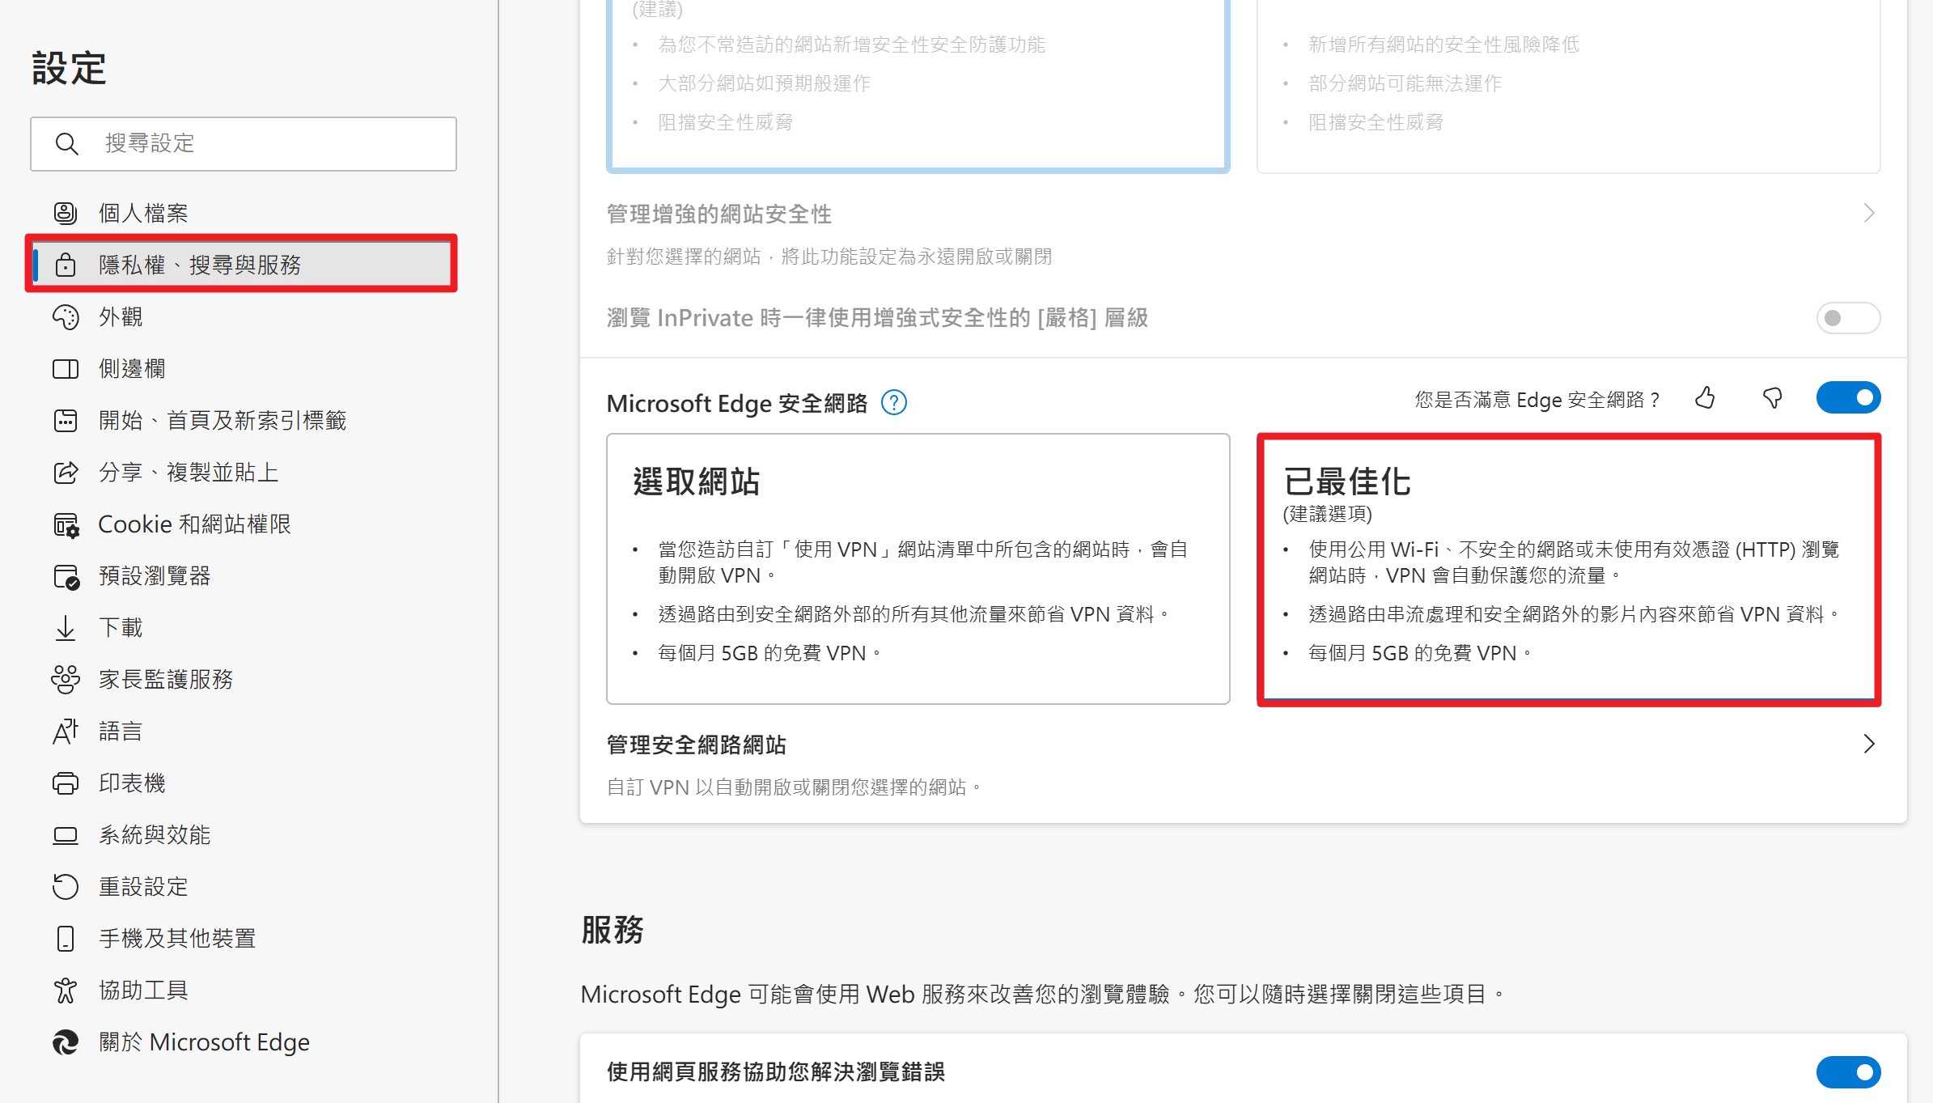
Task: Disable 使用網頁服務協助您解決瀏覽錯誤 toggle
Action: pyautogui.click(x=1847, y=1071)
